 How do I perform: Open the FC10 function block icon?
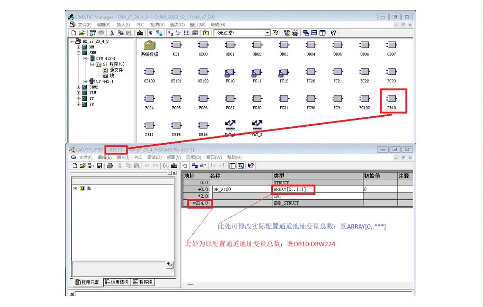click(x=230, y=72)
